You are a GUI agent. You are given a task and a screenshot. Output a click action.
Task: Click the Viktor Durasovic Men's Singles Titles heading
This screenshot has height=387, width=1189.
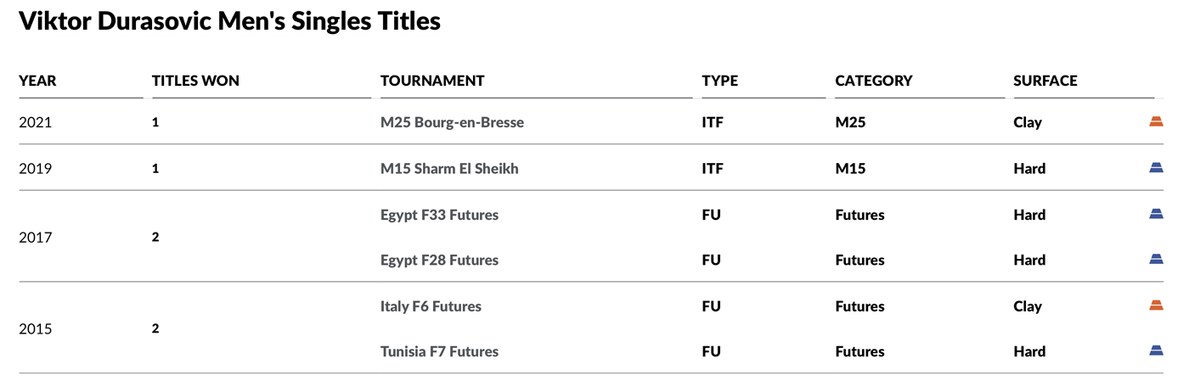(229, 21)
